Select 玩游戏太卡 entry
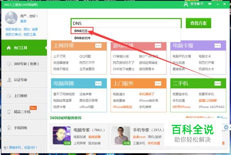 (x=206, y=69)
